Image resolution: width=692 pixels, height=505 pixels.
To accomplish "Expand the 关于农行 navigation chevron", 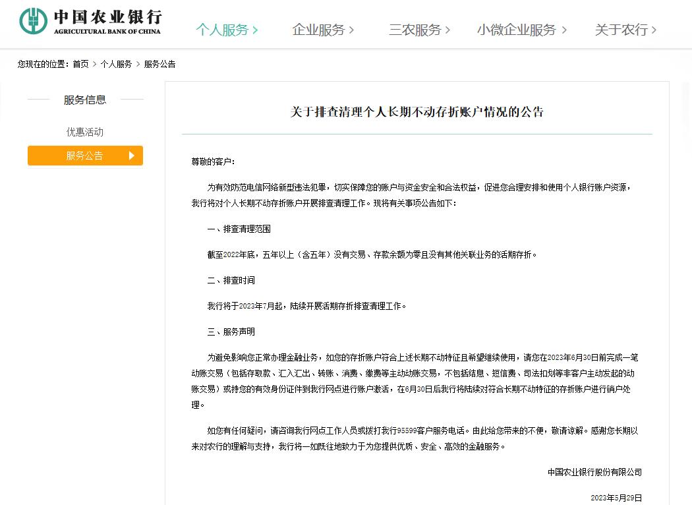I will click(654, 30).
